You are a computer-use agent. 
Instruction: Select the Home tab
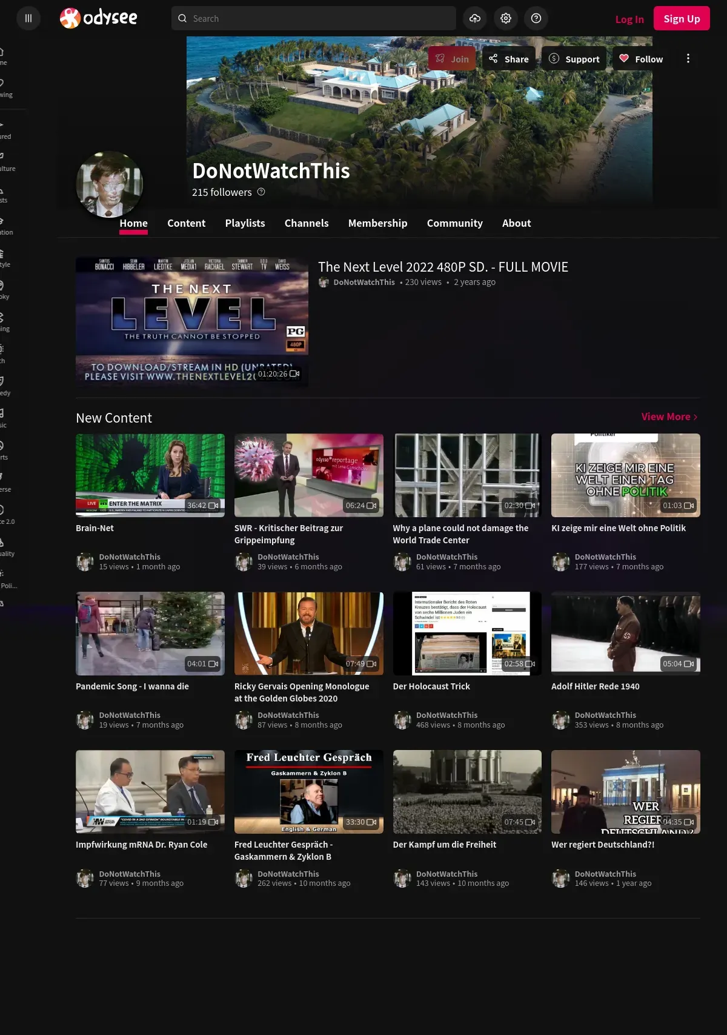[133, 223]
